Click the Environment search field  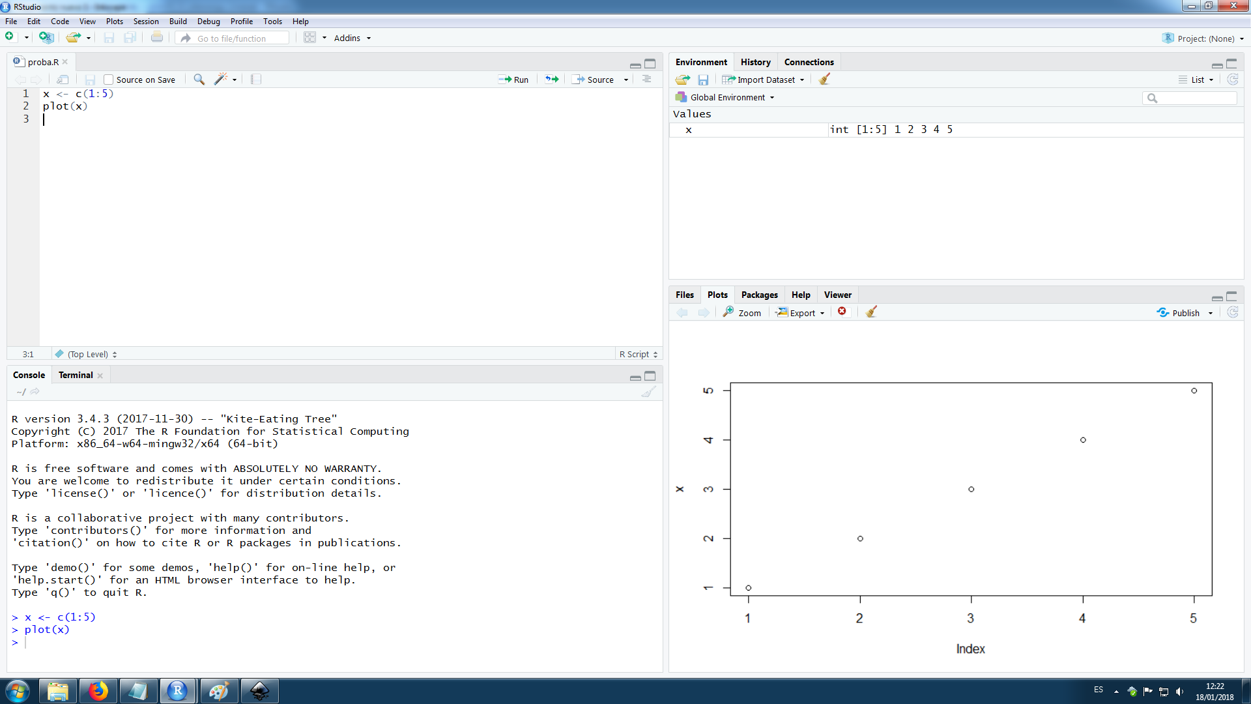click(x=1190, y=98)
